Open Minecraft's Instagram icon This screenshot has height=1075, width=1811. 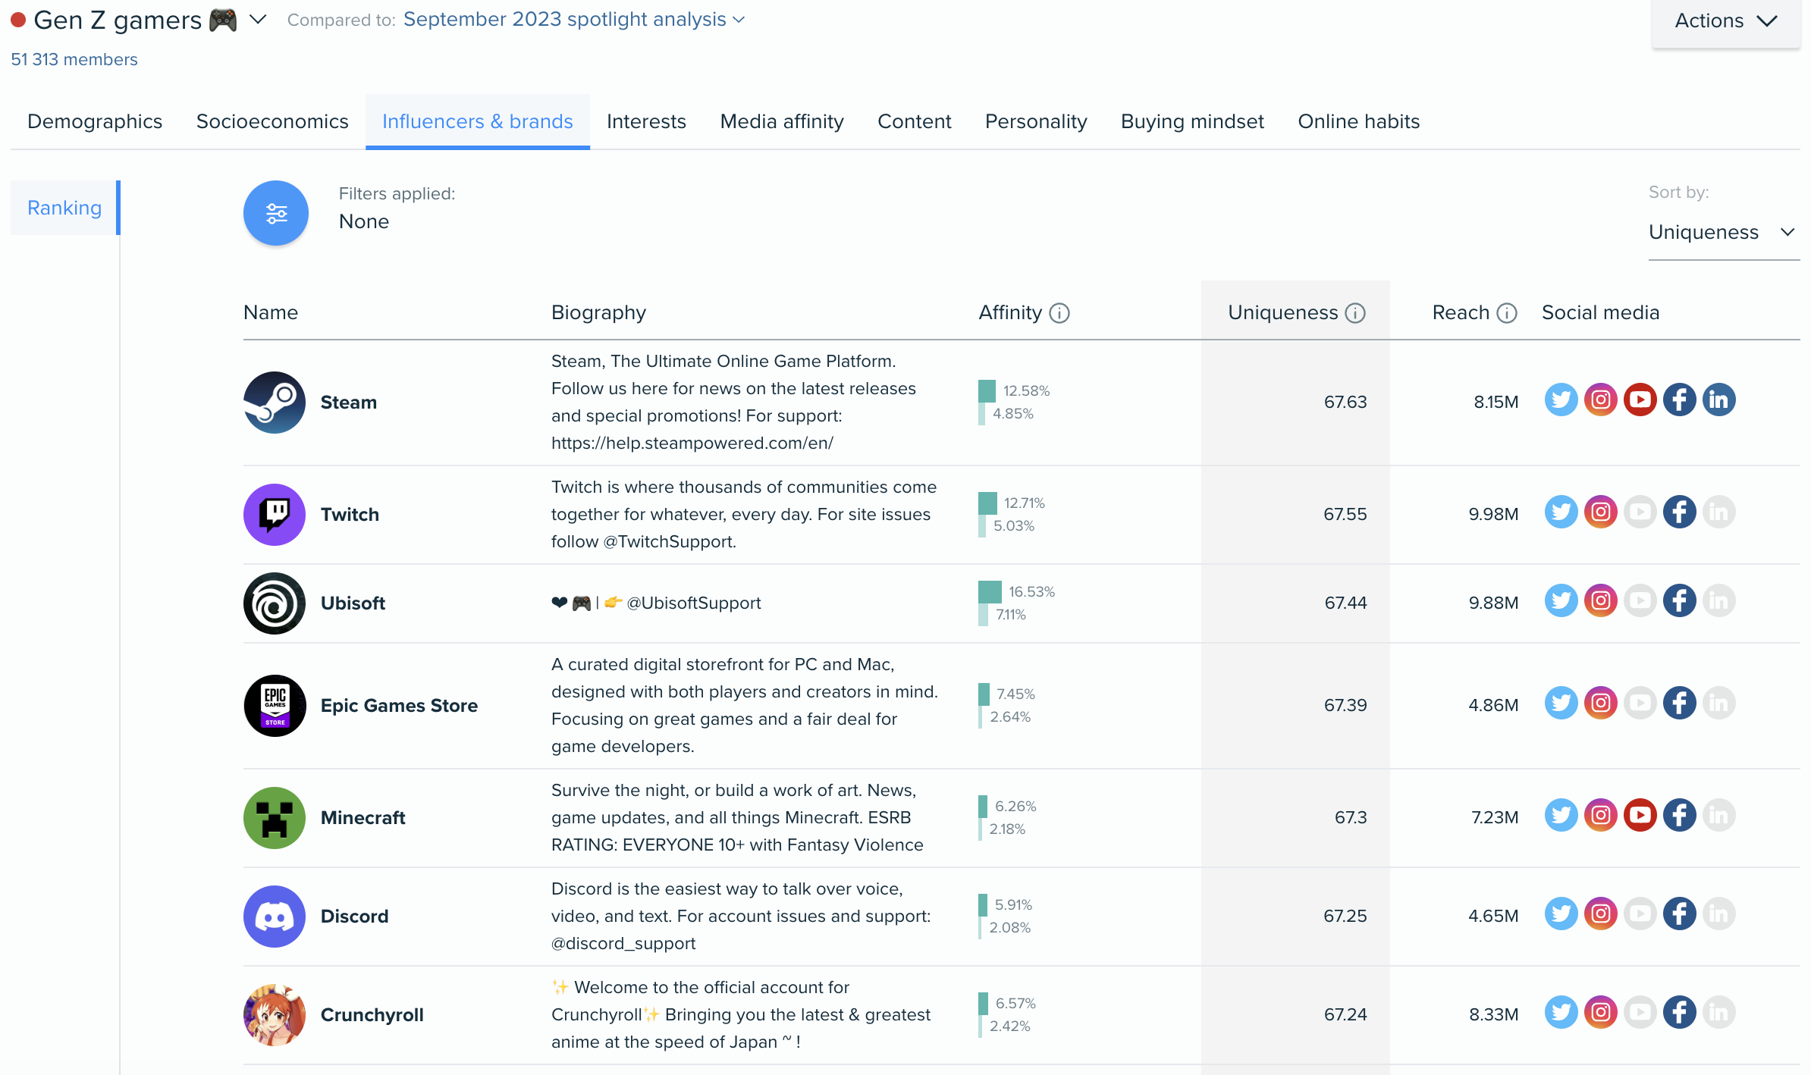coord(1601,815)
